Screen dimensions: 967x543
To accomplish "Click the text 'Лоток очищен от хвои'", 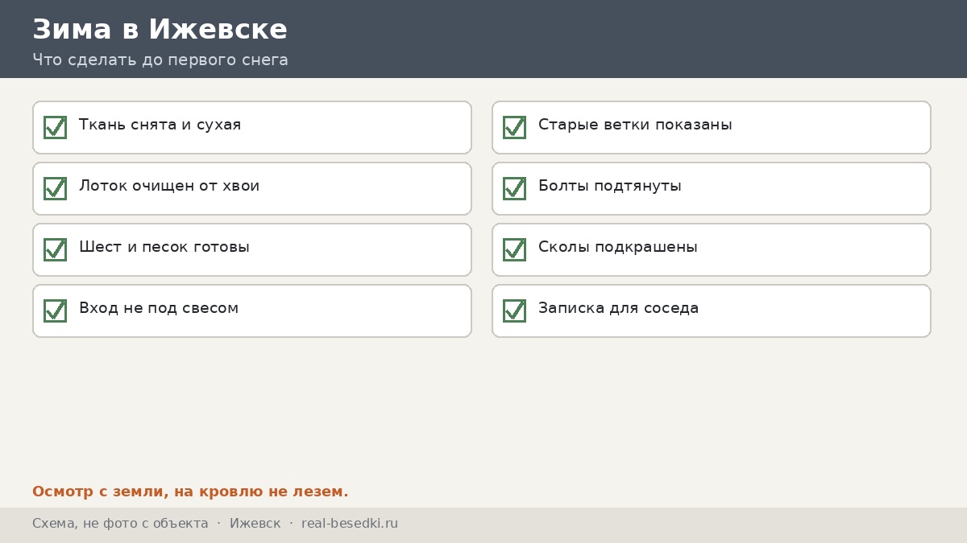I will coord(169,187).
